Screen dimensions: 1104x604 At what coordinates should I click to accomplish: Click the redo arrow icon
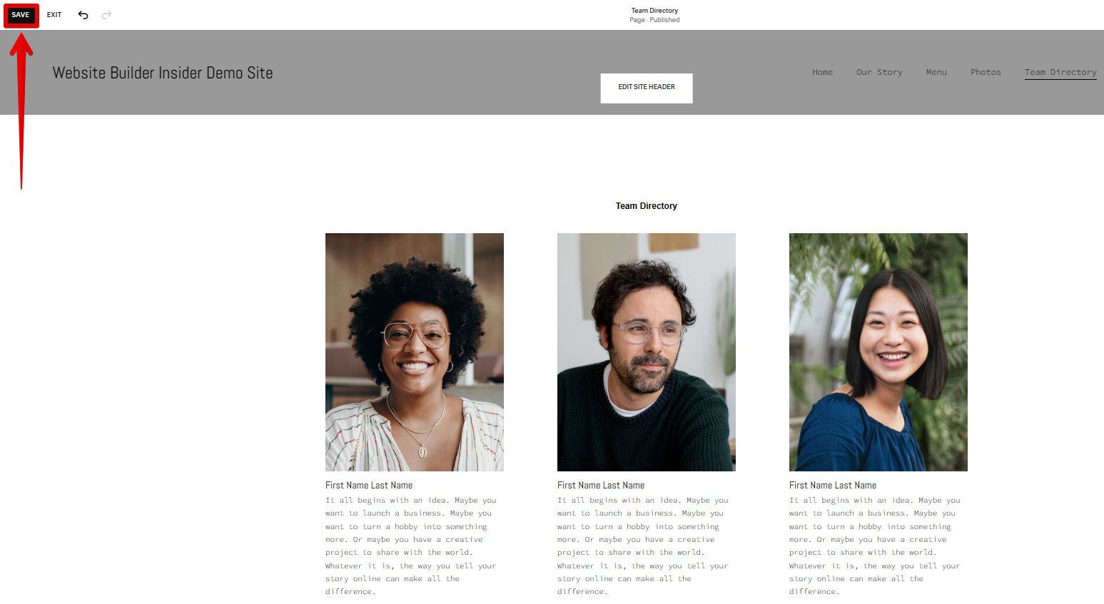point(106,15)
